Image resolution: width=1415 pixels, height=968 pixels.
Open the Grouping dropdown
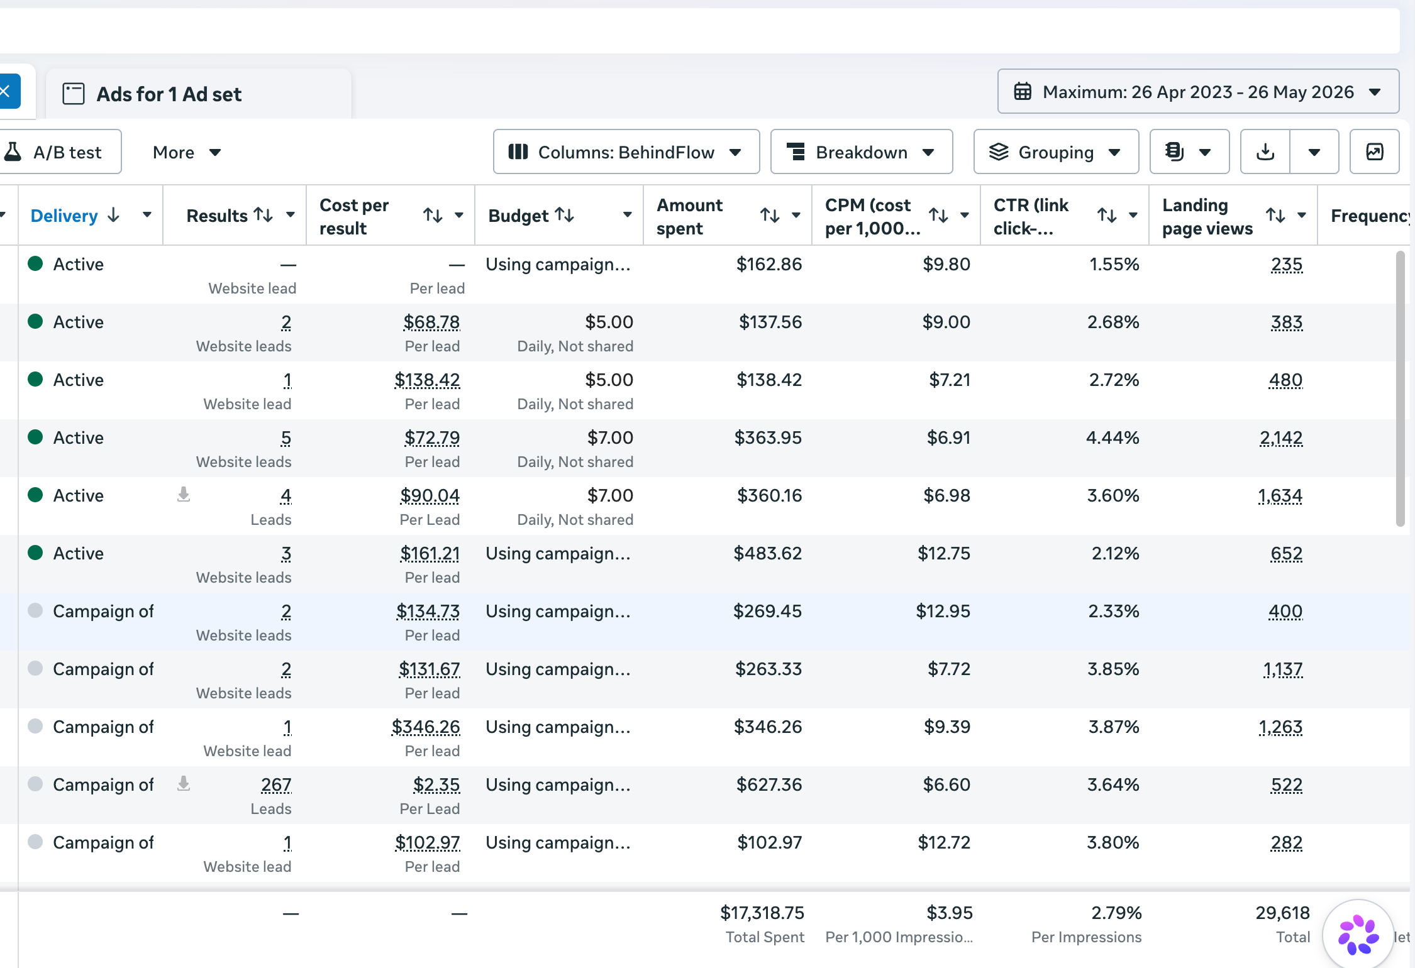(x=1056, y=152)
